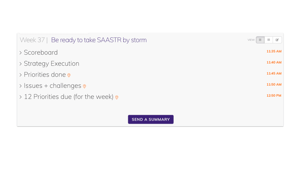This screenshot has height=171, width=304.
Task: Expand the 12 Priorities due chevron
Action: pyautogui.click(x=21, y=97)
